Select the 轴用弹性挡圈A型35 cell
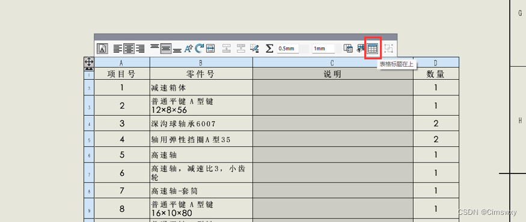526x222 pixels. tap(201, 139)
